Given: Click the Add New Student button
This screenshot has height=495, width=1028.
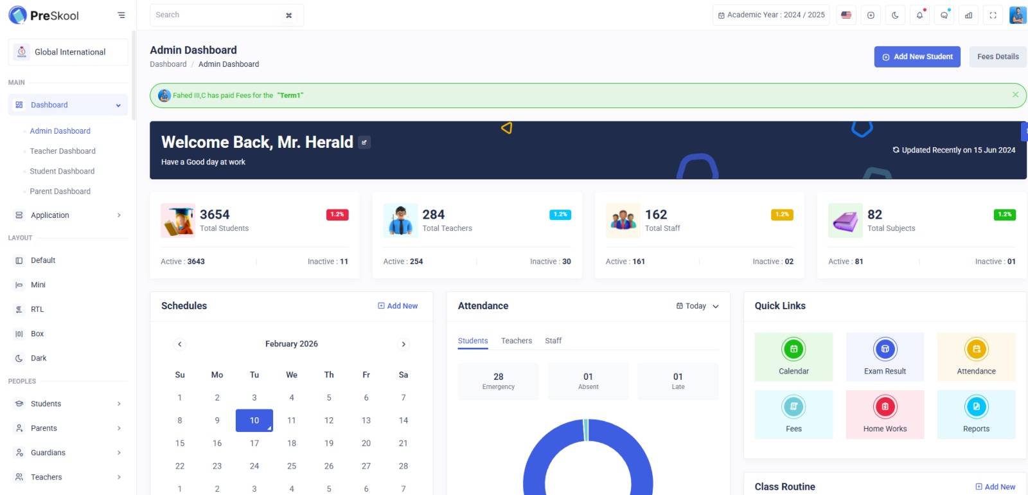Looking at the screenshot, I should pyautogui.click(x=917, y=57).
